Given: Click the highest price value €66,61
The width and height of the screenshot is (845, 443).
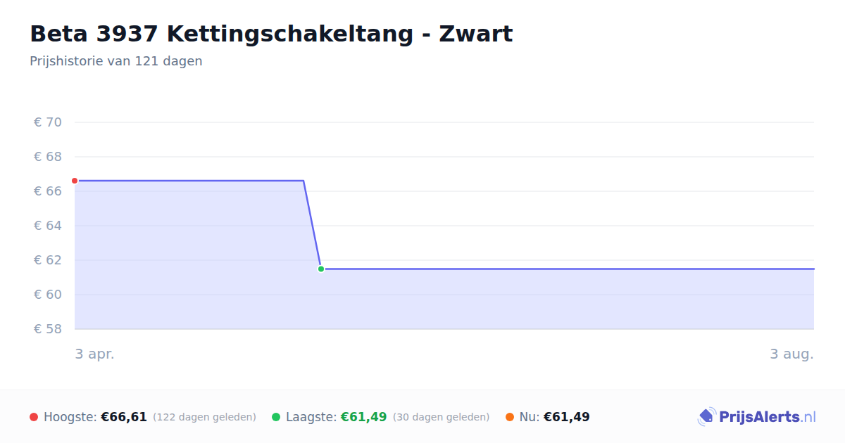Looking at the screenshot, I should [124, 417].
